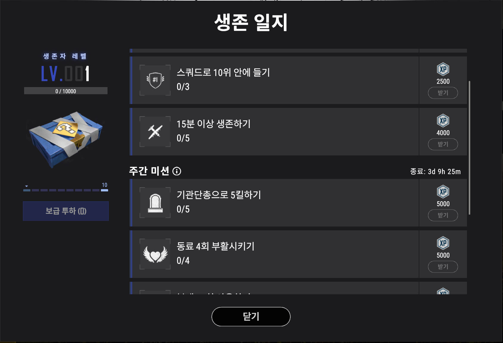Click the tombstone machine gun kills icon
The image size is (503, 343).
(155, 203)
